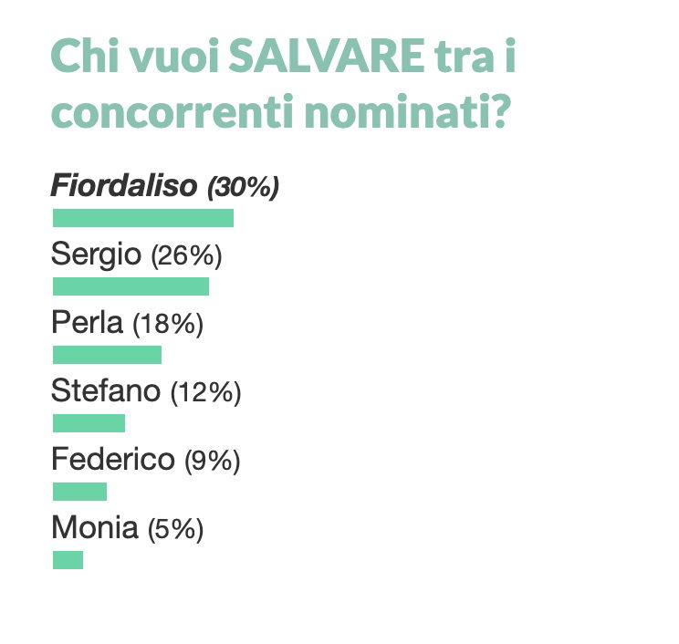Select the Stefano (12%) entry
Screen dimensions: 679x644
[x=146, y=391]
